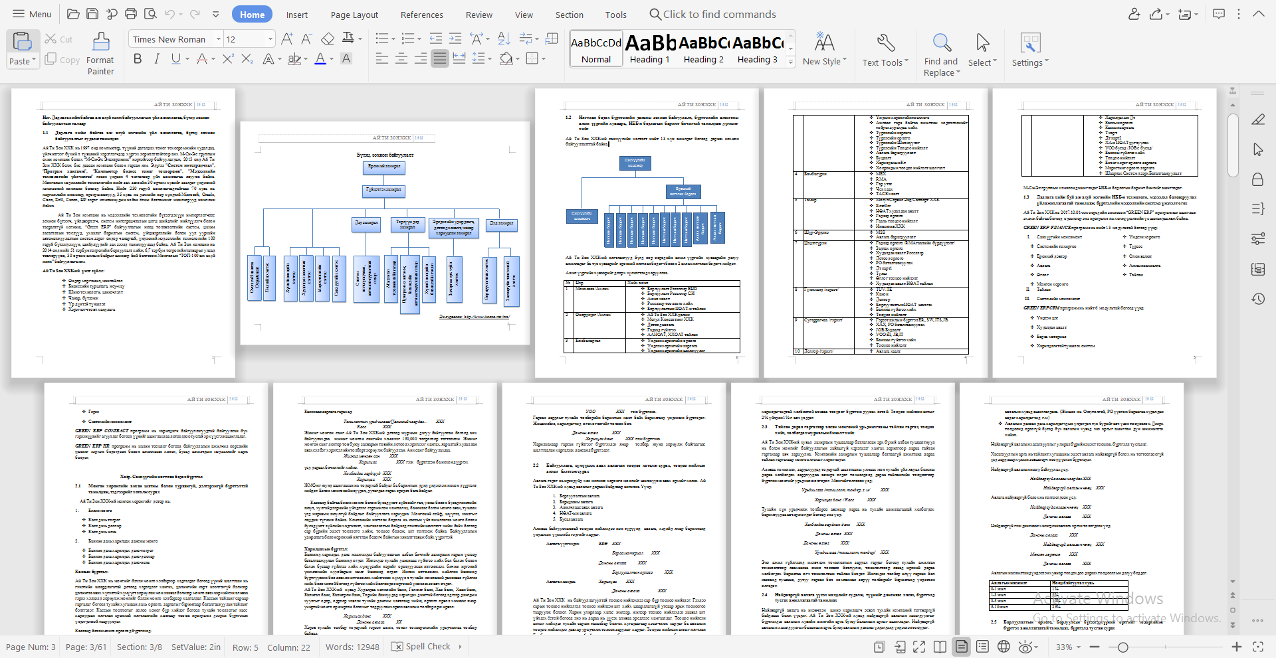Switch to the Page Layout tab
The width and height of the screenshot is (1276, 658).
coord(354,15)
